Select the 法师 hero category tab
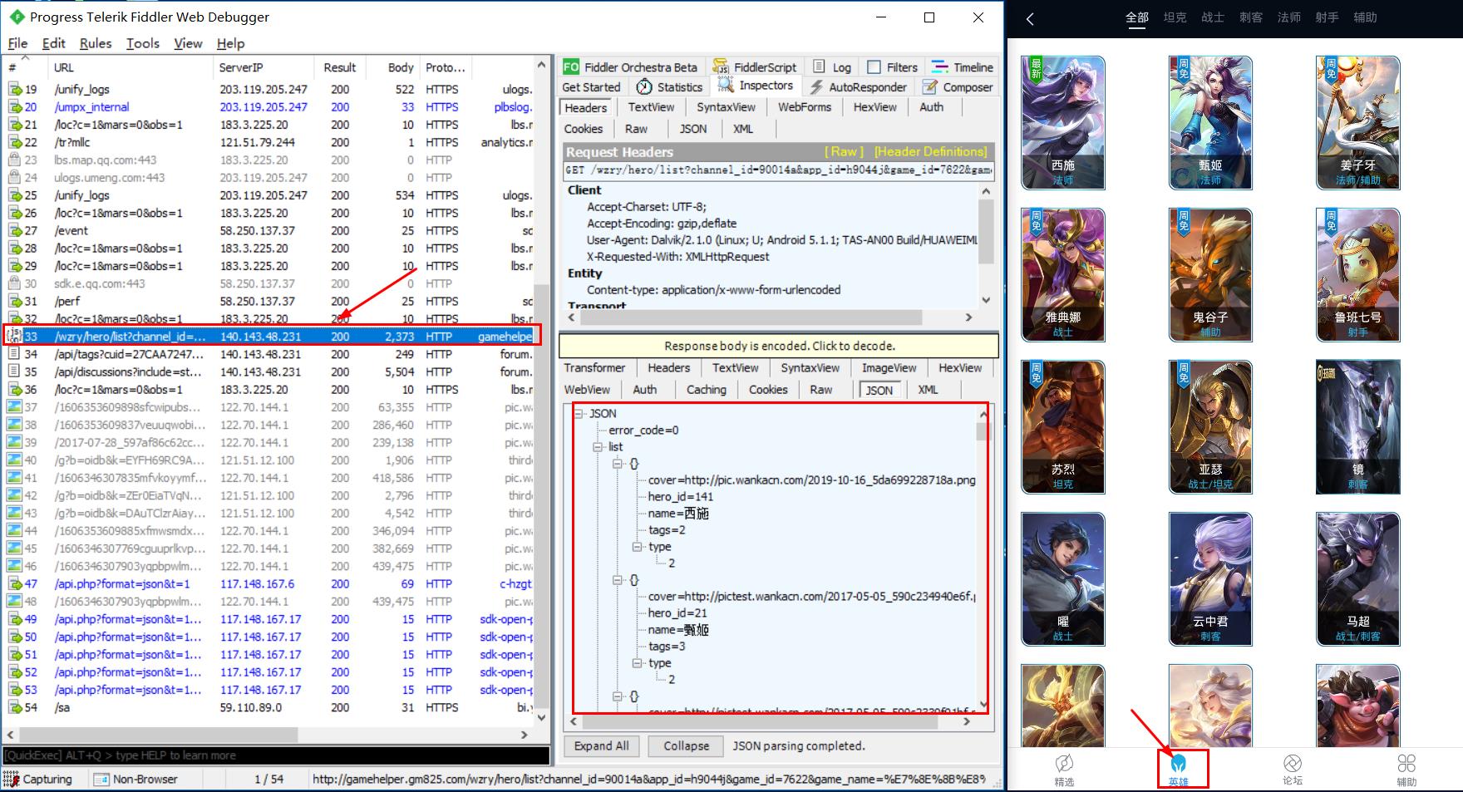The image size is (1463, 792). coord(1289,17)
